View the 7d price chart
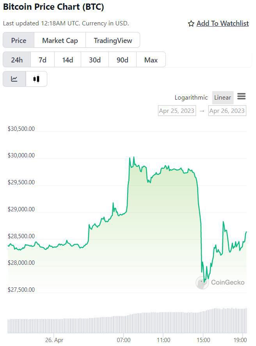This screenshot has width=256, height=346. pos(42,60)
